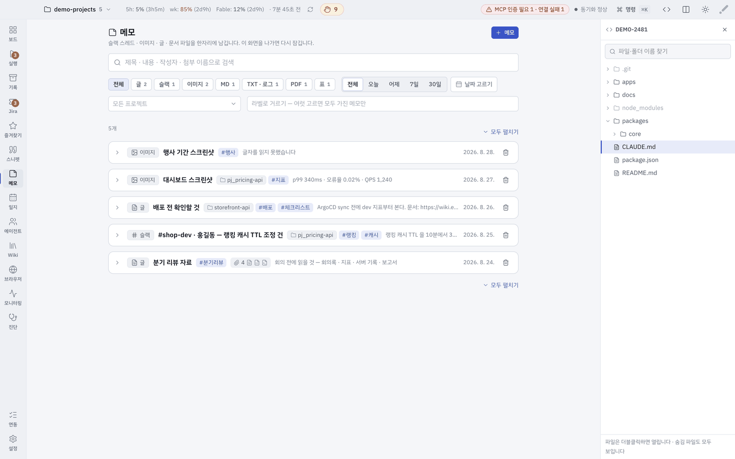Select the 30일 date range option
Screen dimensions: 735x459
coord(435,84)
